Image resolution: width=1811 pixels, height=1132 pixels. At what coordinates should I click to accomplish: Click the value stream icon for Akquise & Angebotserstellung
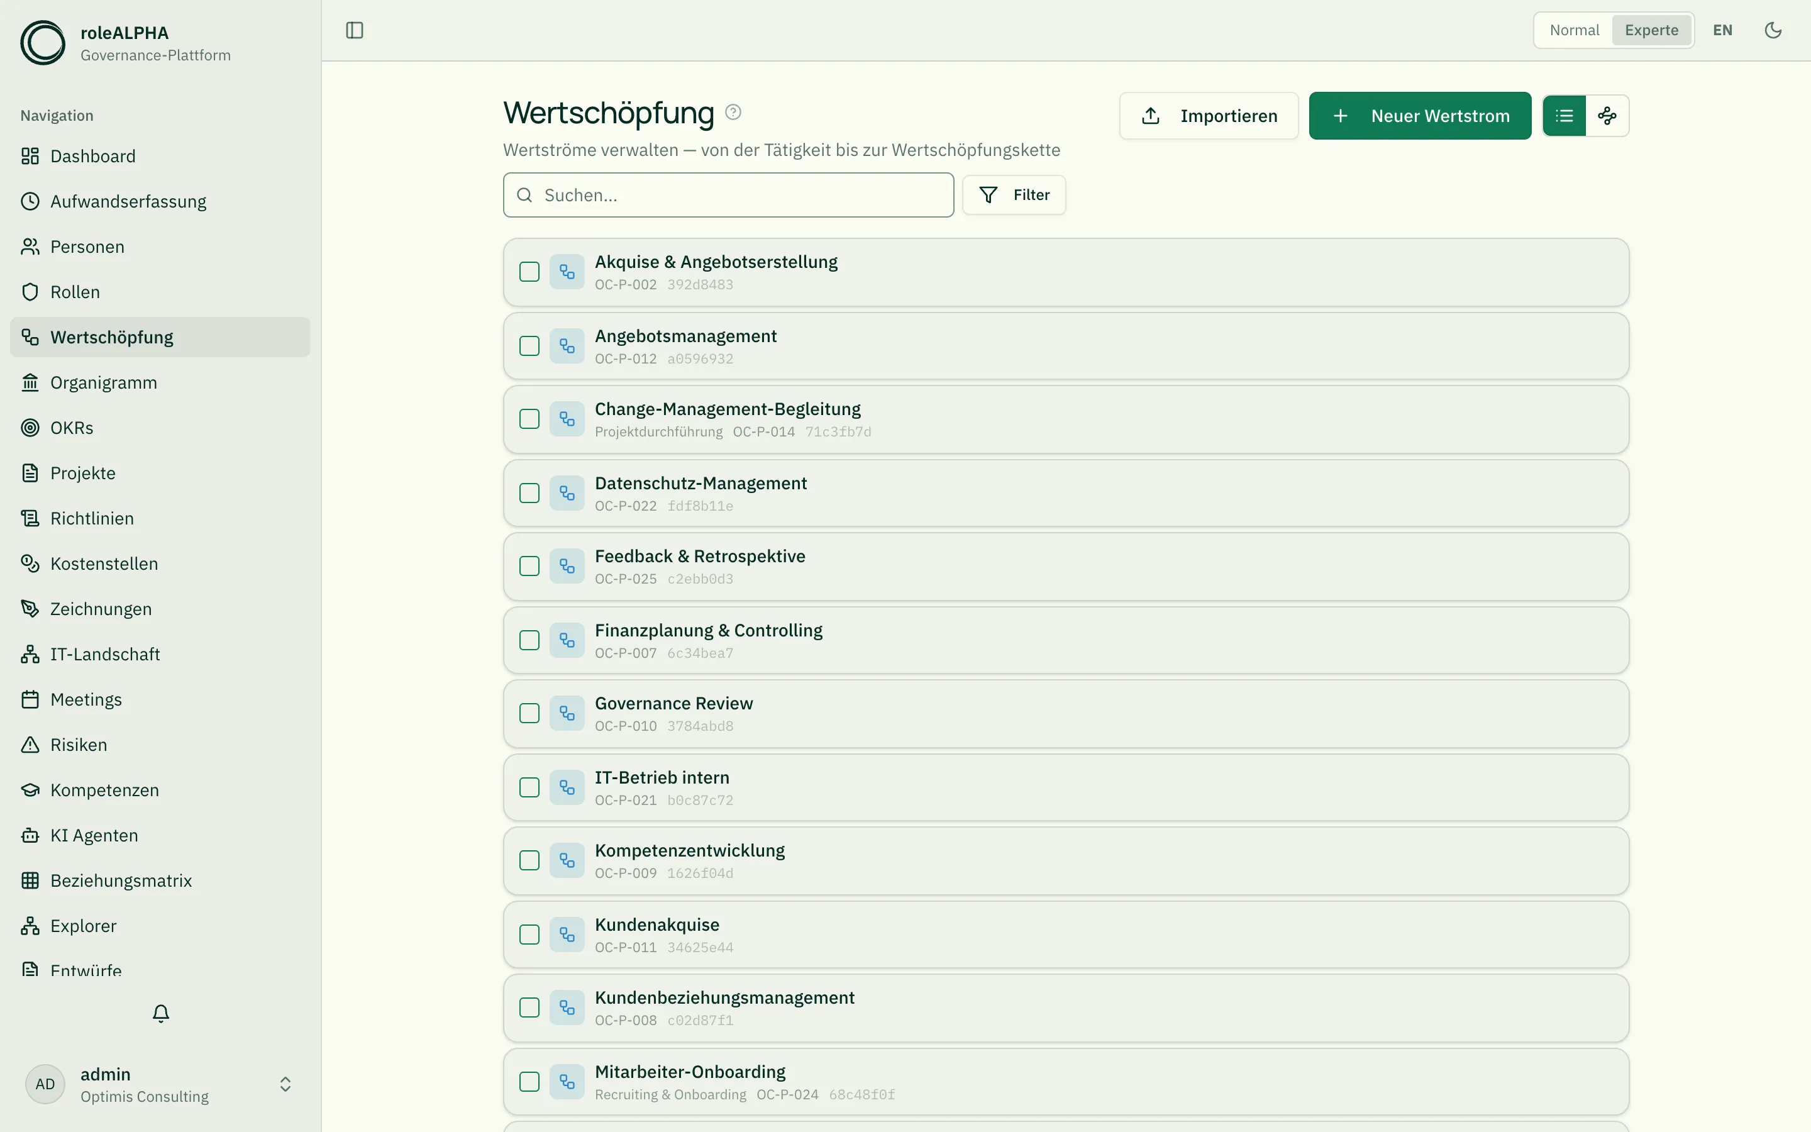point(567,272)
